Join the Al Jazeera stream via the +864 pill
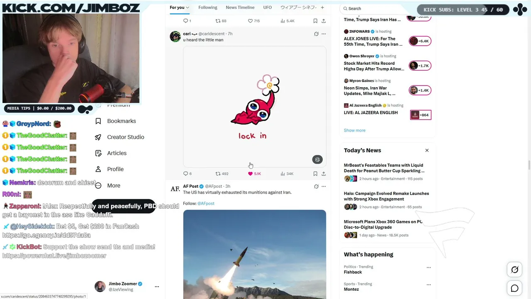 tap(421, 115)
